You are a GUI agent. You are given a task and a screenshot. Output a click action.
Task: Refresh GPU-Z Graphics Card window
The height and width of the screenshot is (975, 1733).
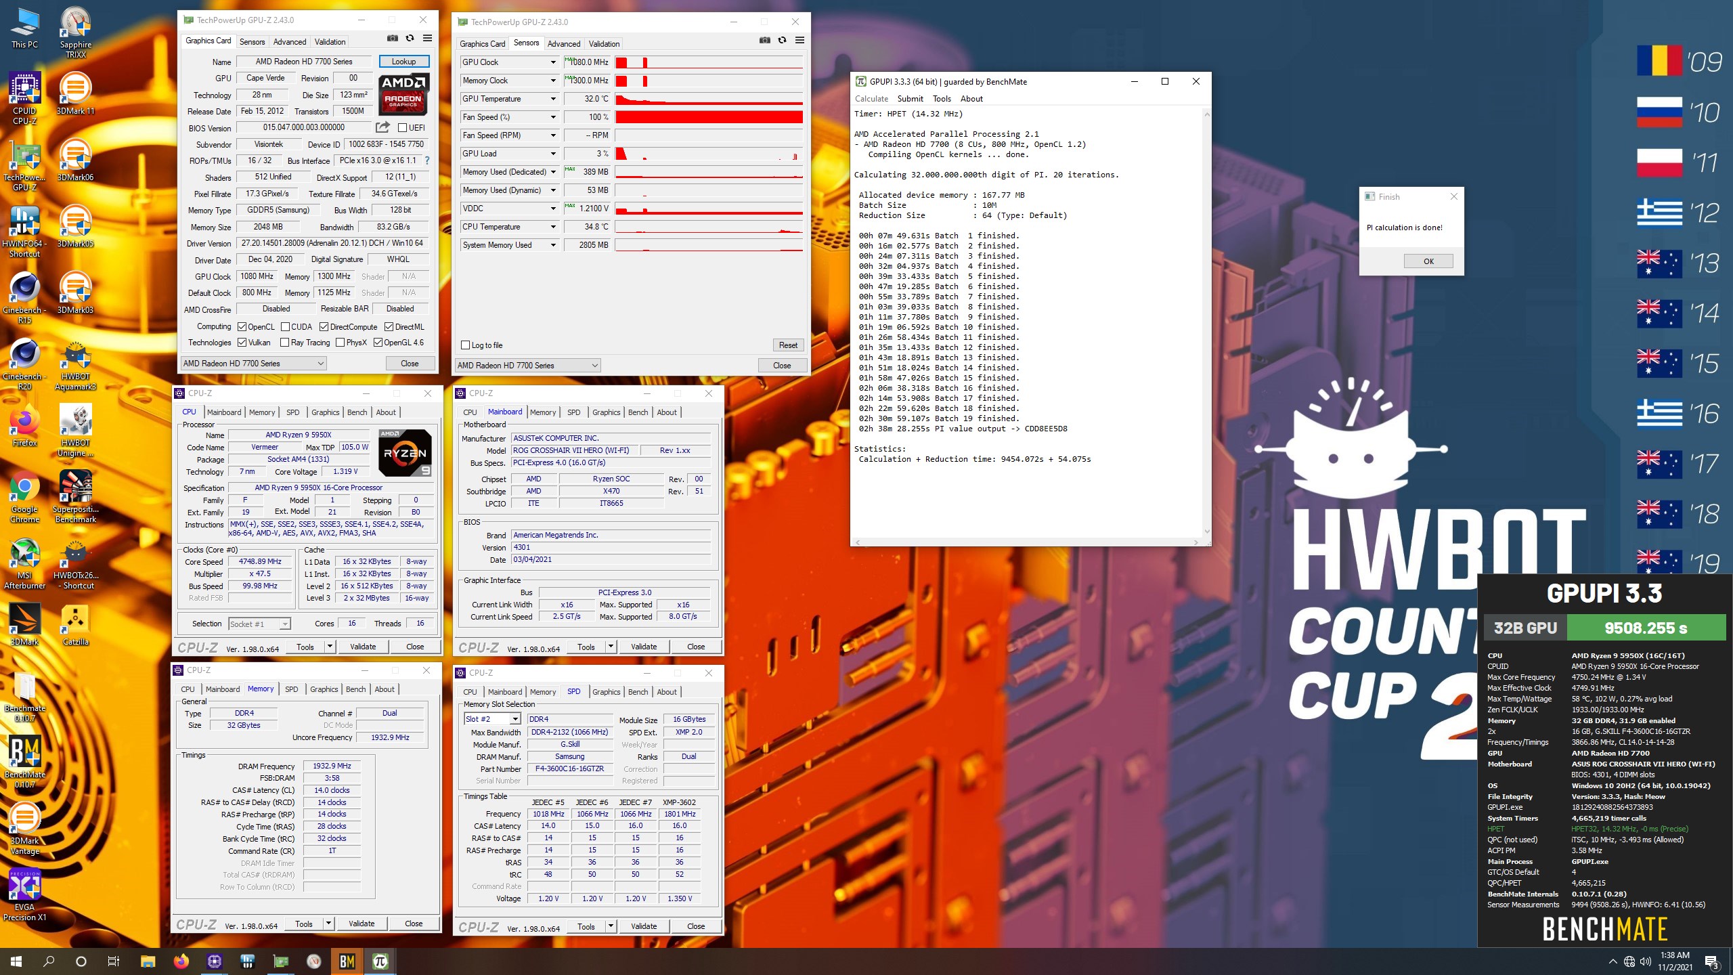[x=410, y=39]
